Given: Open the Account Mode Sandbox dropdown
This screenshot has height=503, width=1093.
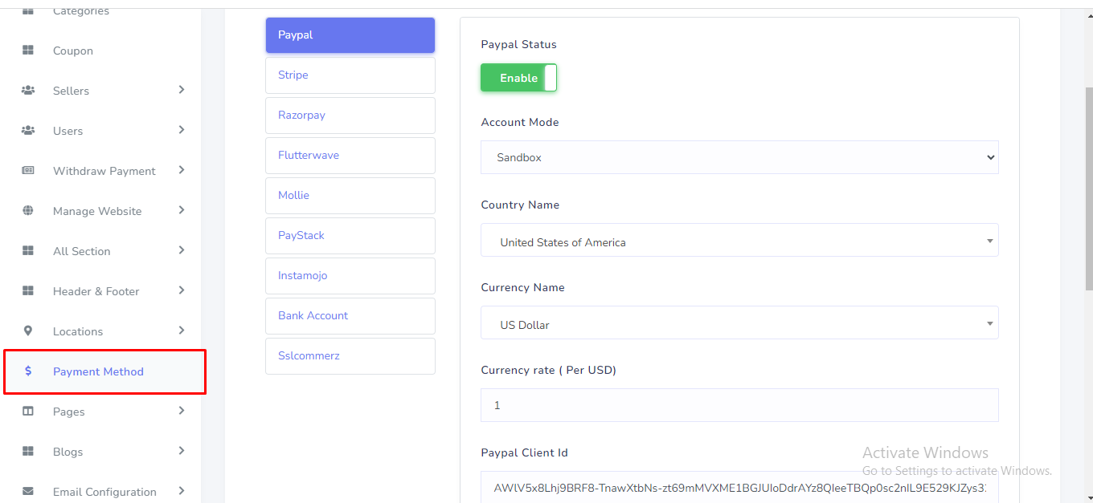Looking at the screenshot, I should pos(739,157).
